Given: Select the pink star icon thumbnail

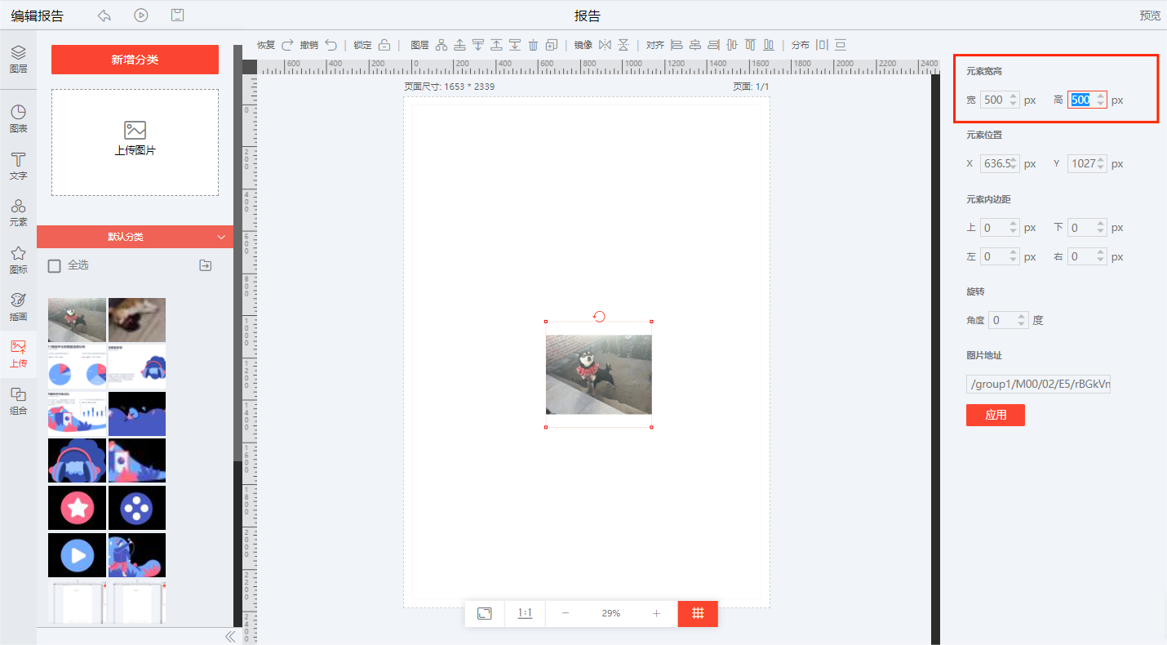Looking at the screenshot, I should (x=77, y=508).
